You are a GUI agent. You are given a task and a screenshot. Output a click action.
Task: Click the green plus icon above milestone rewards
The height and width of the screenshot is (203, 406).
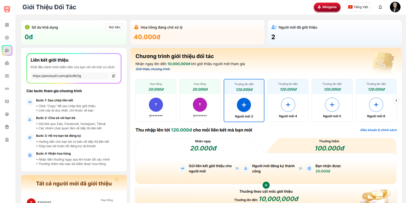pos(266,185)
